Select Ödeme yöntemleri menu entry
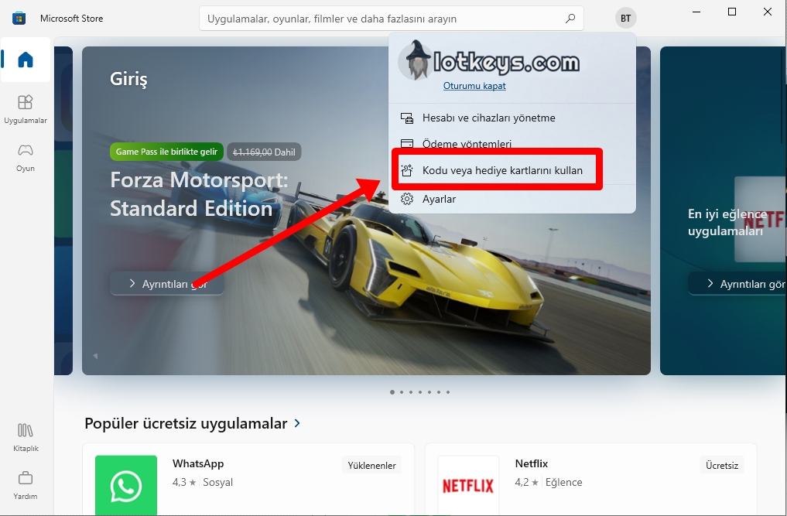787x516 pixels. pos(512,144)
